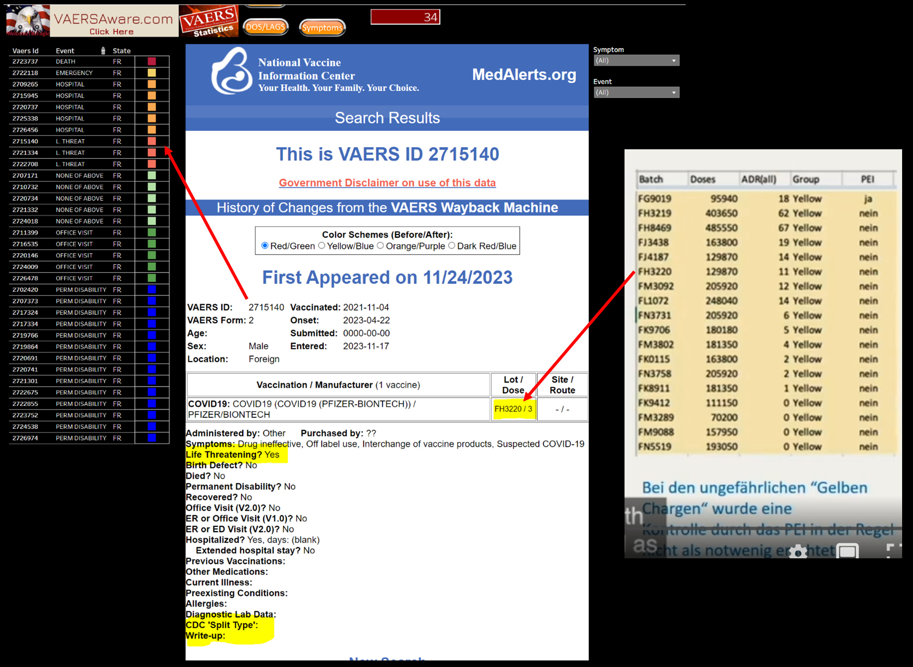Click the Doses header in the video table
The width and height of the screenshot is (913, 667).
pos(703,179)
